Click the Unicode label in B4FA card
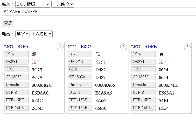This screenshot has height=116, width=196. [16, 85]
